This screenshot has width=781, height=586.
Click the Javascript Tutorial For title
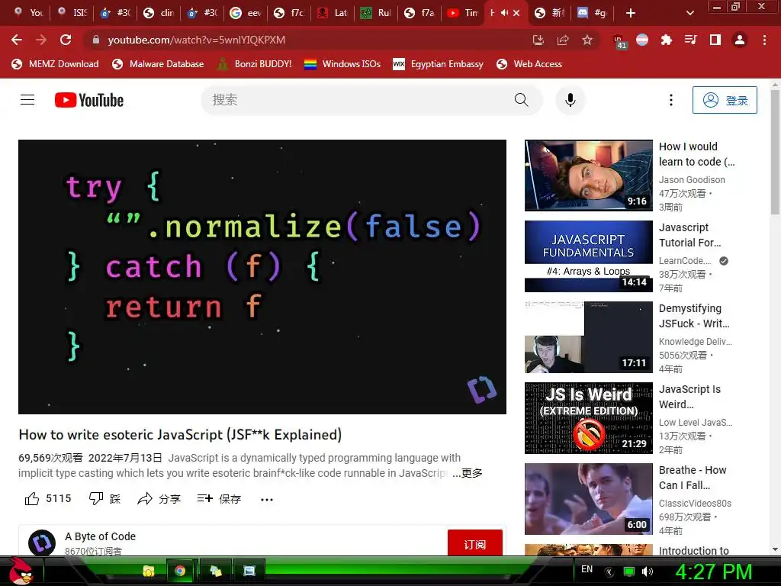[689, 235]
